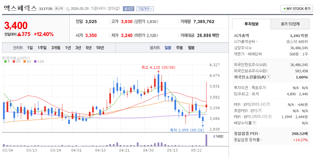Click the 거래량 legend marker in volume chart
This screenshot has height=157, width=316.
214,136
